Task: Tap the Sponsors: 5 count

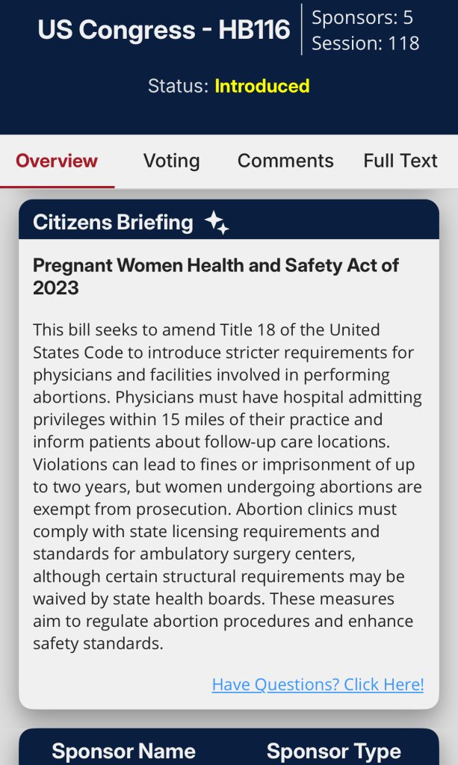Action: [362, 17]
